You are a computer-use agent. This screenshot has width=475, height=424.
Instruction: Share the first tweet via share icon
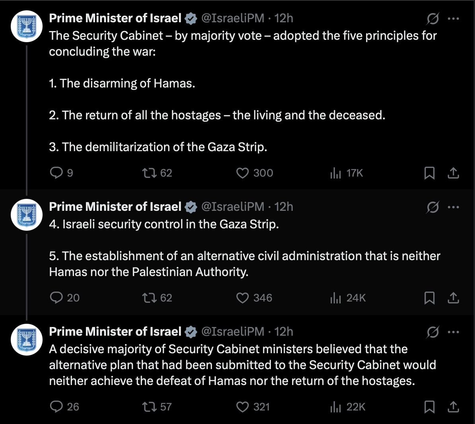[453, 173]
